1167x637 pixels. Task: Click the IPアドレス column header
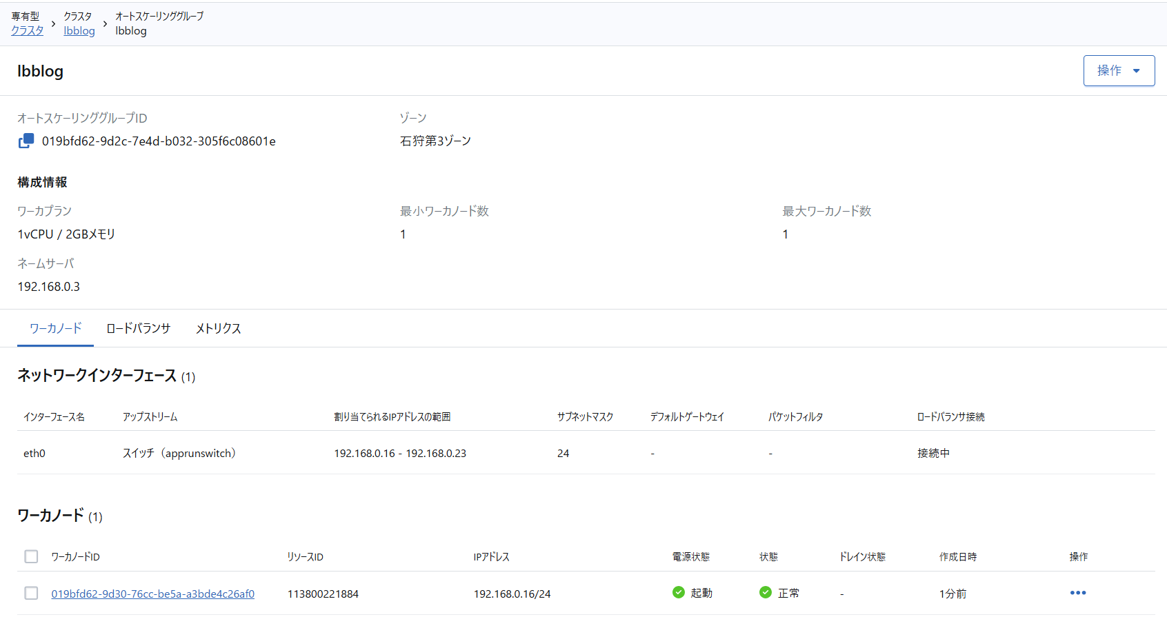tap(491, 556)
